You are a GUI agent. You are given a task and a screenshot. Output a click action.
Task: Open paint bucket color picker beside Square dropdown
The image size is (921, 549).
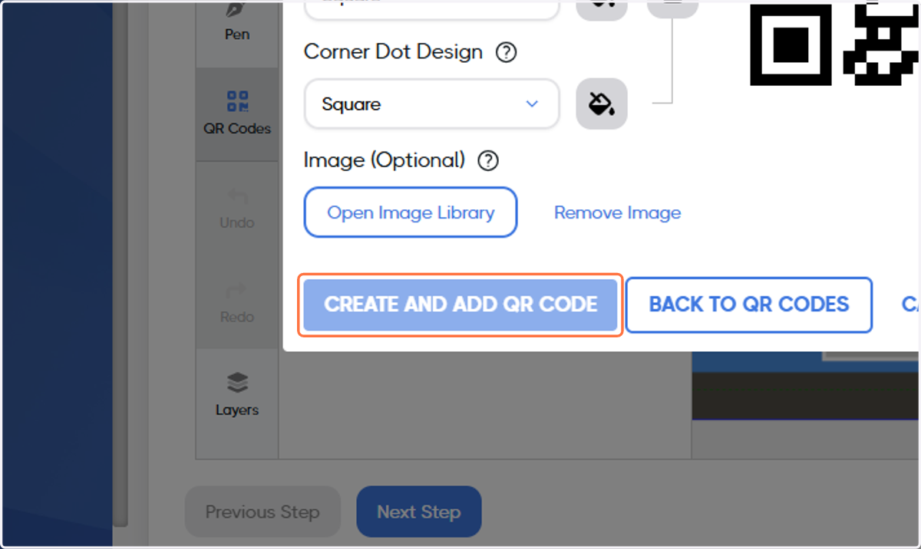pyautogui.click(x=602, y=104)
